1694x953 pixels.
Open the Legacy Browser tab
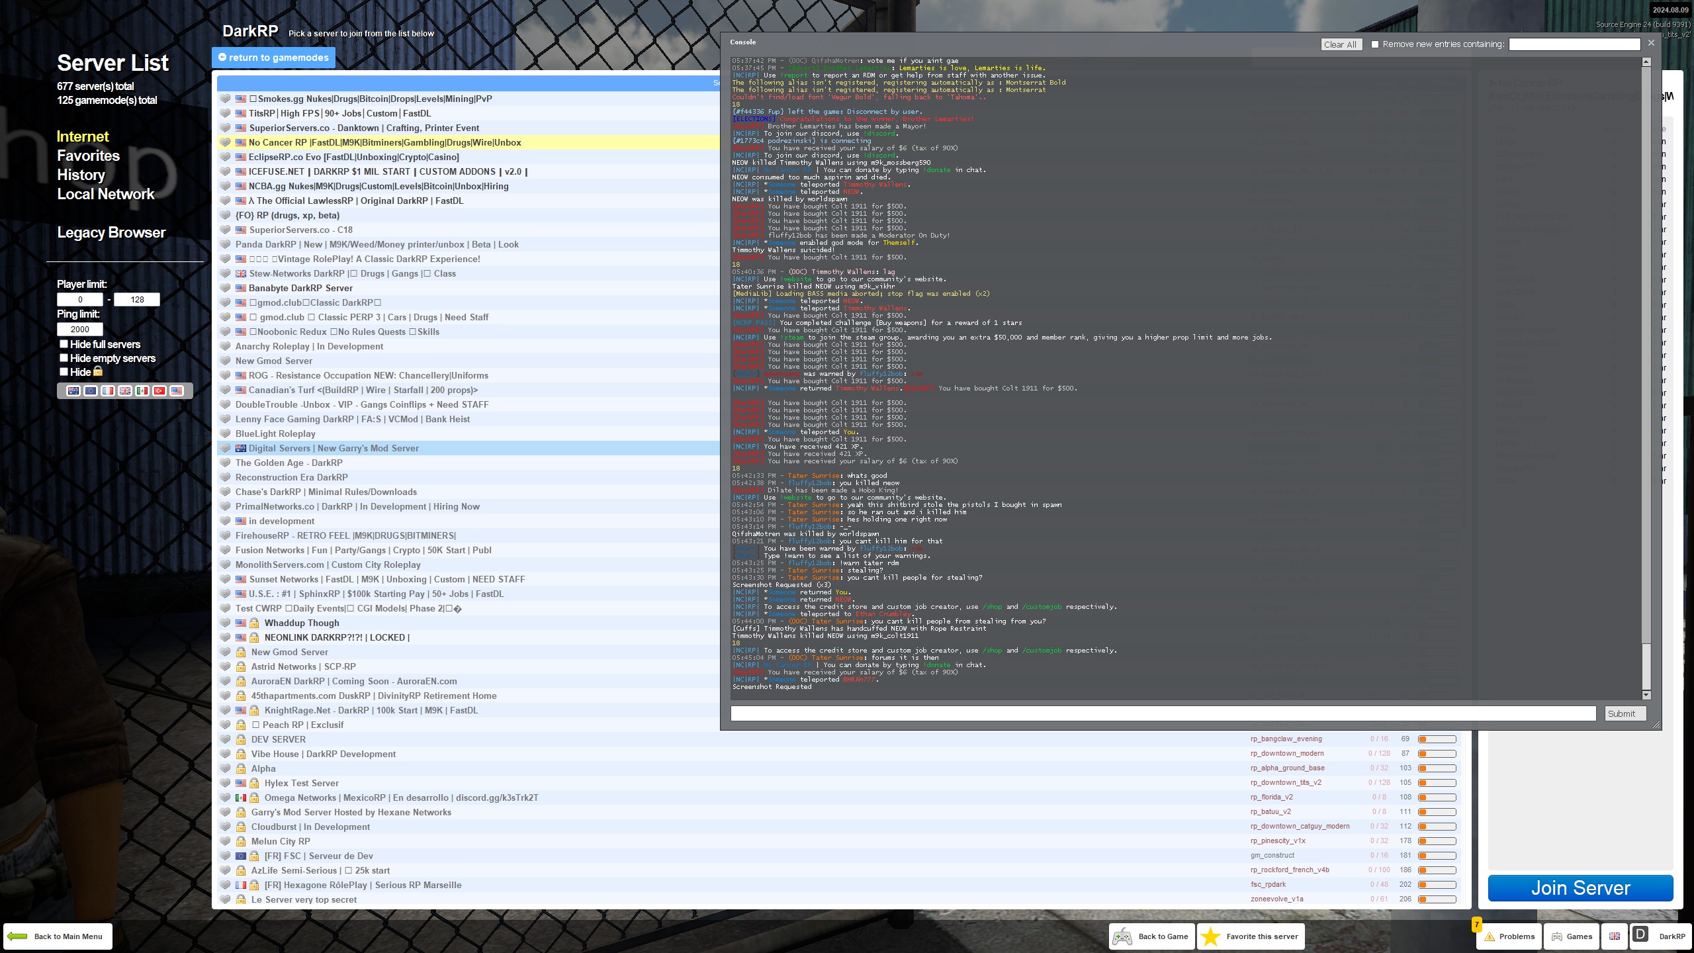(111, 232)
